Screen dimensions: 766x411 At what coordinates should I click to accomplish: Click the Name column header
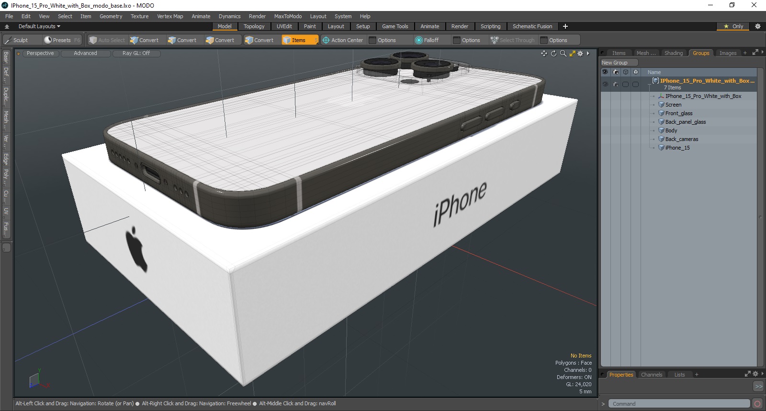coord(654,72)
